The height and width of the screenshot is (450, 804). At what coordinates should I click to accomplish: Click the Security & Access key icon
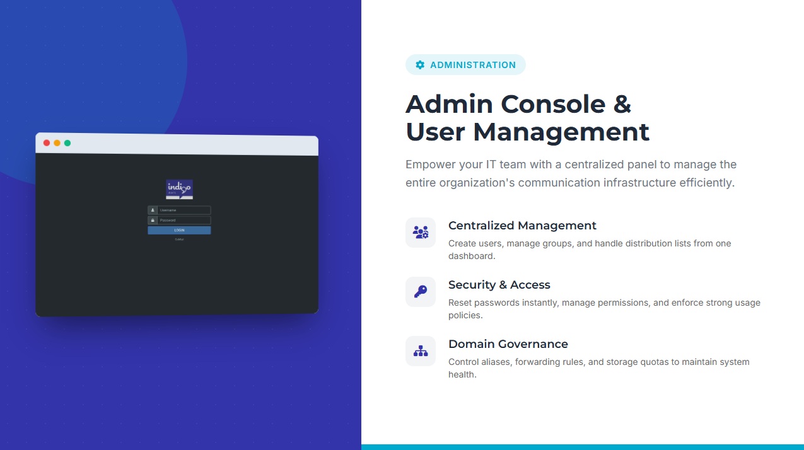tap(421, 292)
